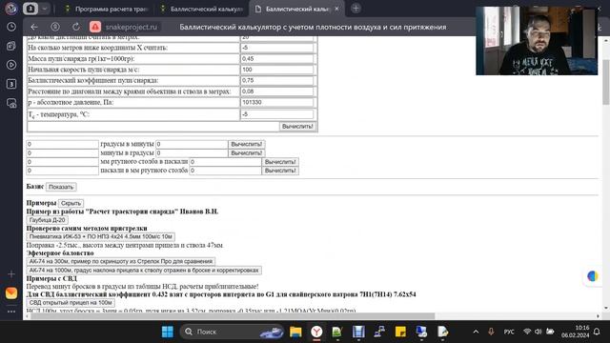Open Yandex Browser taskbar icon
The width and height of the screenshot is (610, 343).
[x=316, y=332]
